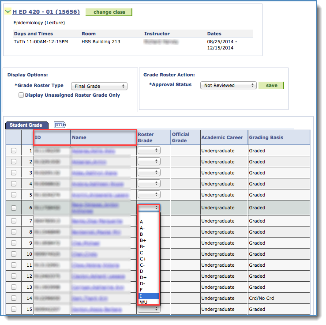
Task: Check the checkbox for student row 13
Action: point(14,287)
